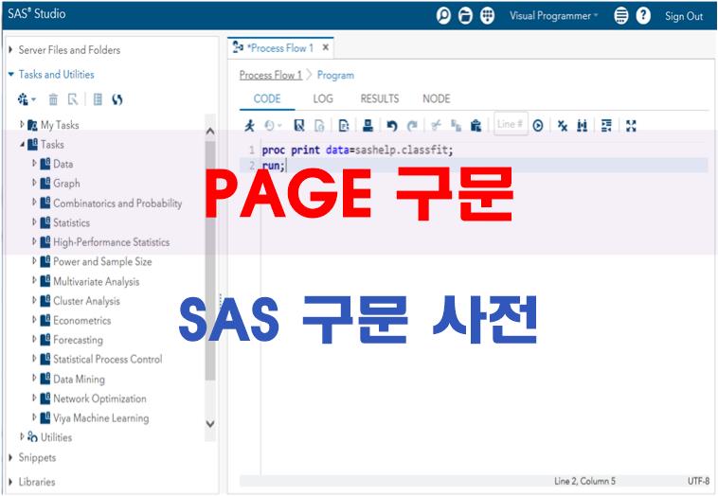Select High-Performance Statistics category
Image resolution: width=718 pixels, height=496 pixels.
click(111, 242)
